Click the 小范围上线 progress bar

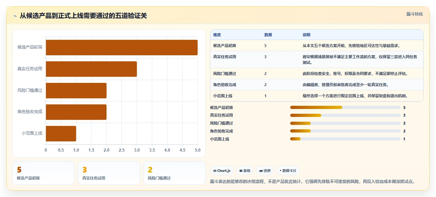tap(345, 139)
